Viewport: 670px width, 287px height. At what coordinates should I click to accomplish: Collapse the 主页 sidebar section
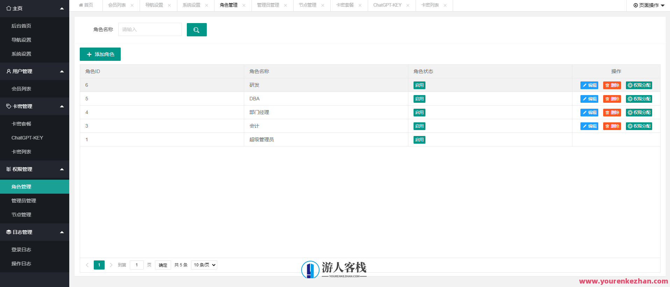click(x=62, y=8)
